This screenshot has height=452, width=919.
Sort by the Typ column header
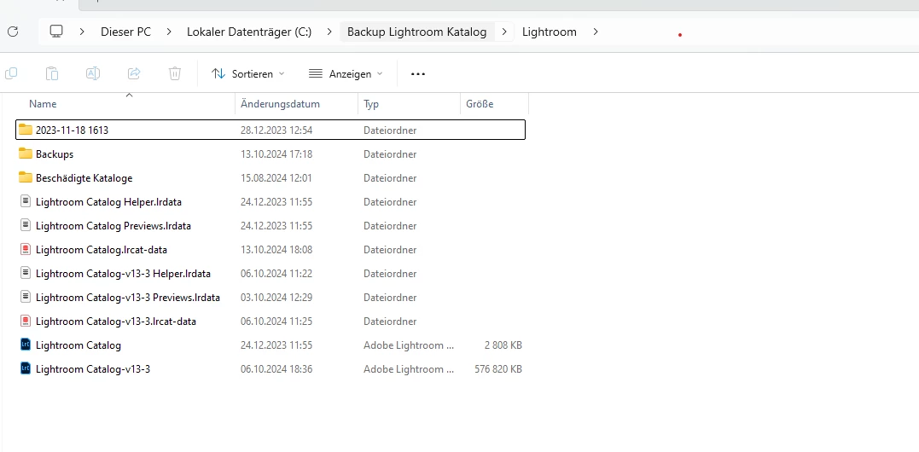pyautogui.click(x=371, y=104)
